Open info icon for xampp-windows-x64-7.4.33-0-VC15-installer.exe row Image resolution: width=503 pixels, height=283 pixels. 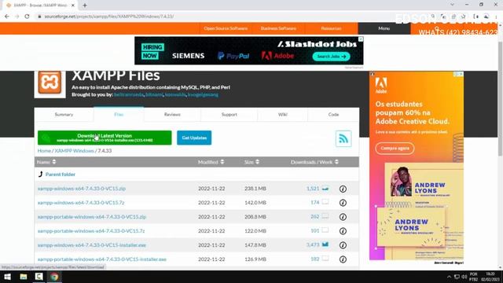click(343, 245)
